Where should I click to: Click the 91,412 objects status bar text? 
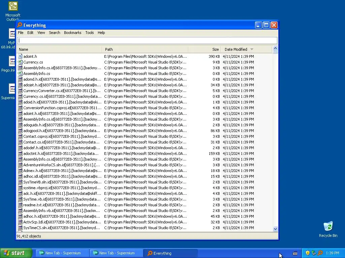click(29, 236)
